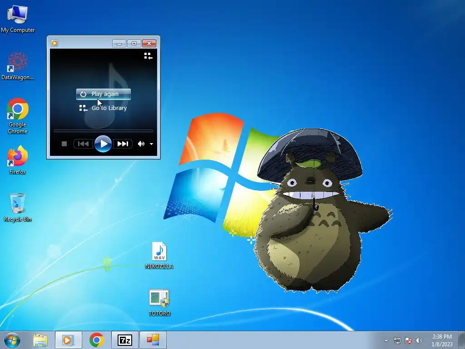Select TOTORO installer icon
The height and width of the screenshot is (349, 465).
tap(159, 303)
